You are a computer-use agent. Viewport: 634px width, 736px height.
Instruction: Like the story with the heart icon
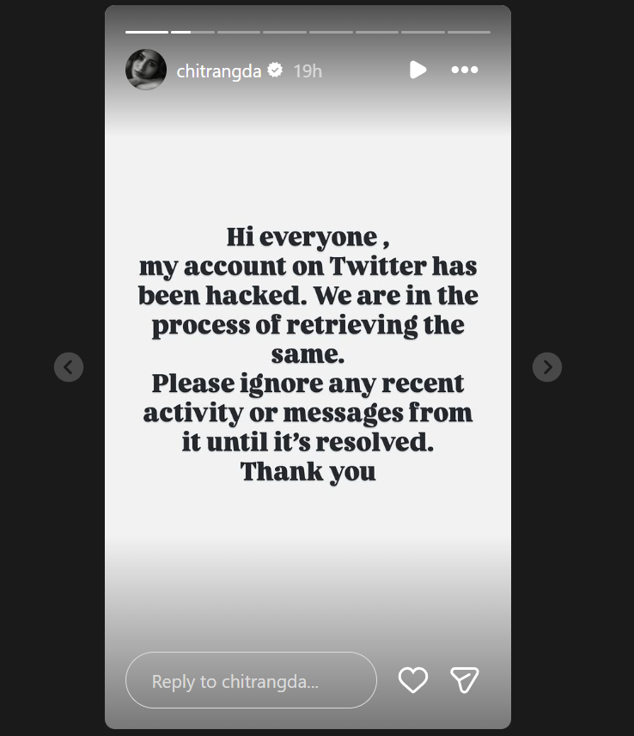(x=413, y=680)
